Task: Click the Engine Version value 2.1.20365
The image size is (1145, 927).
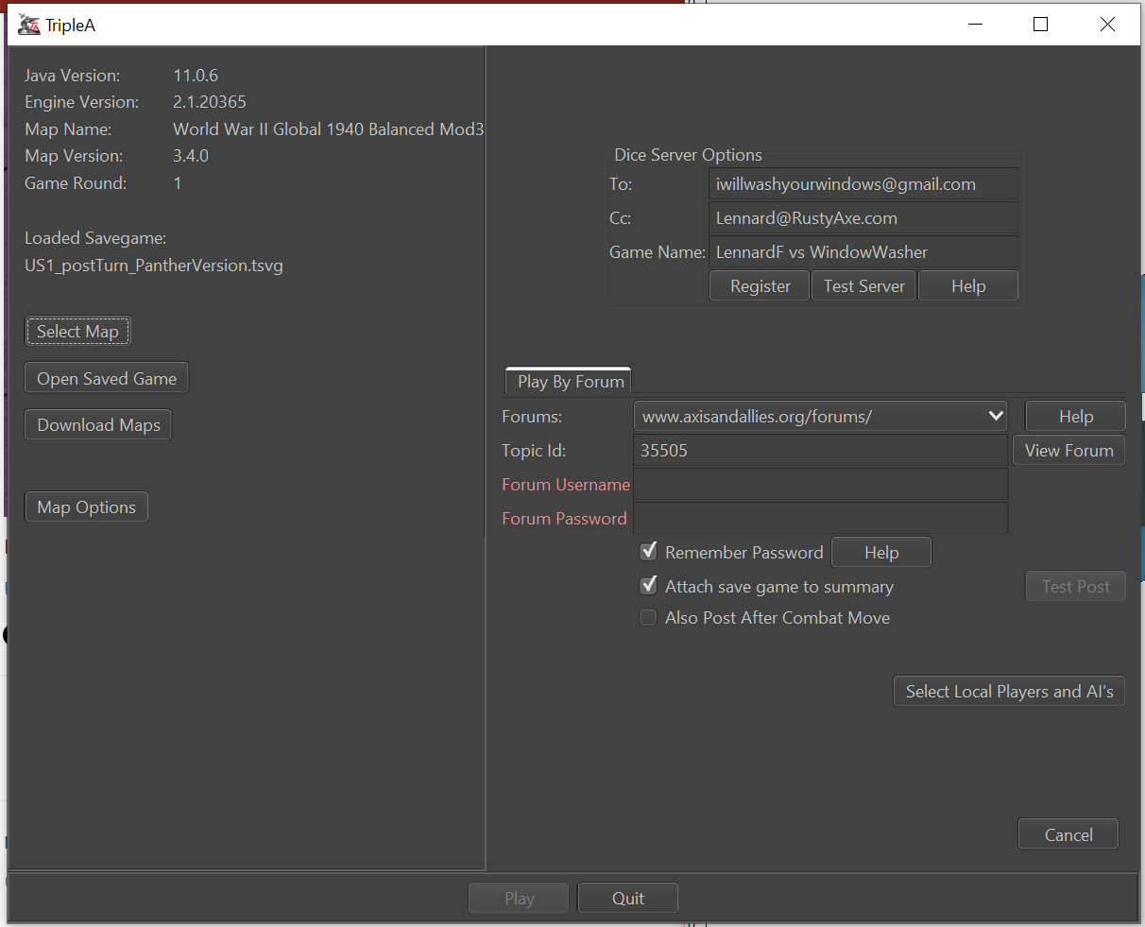Action: 210,102
